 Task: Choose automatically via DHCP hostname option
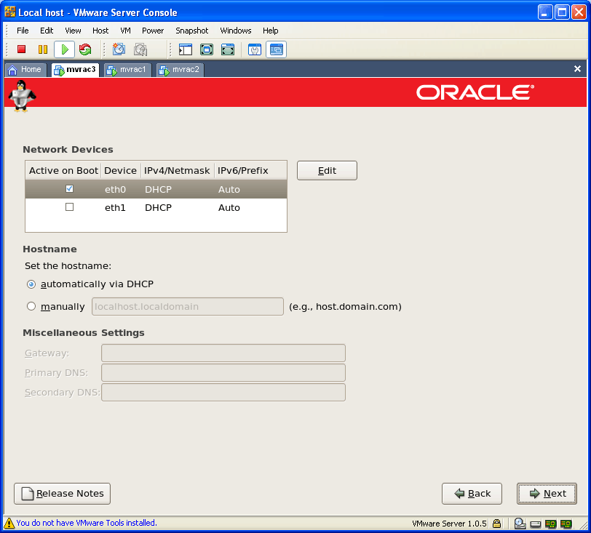click(31, 284)
